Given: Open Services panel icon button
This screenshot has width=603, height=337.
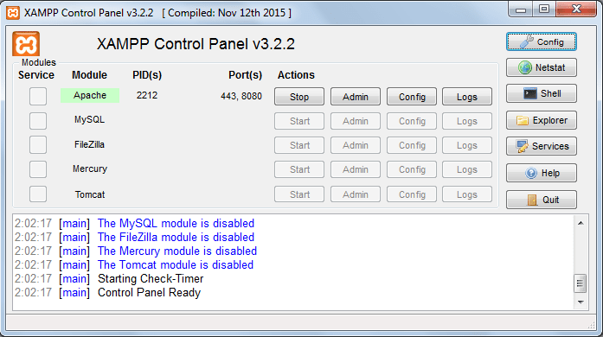Looking at the screenshot, I should point(541,146).
